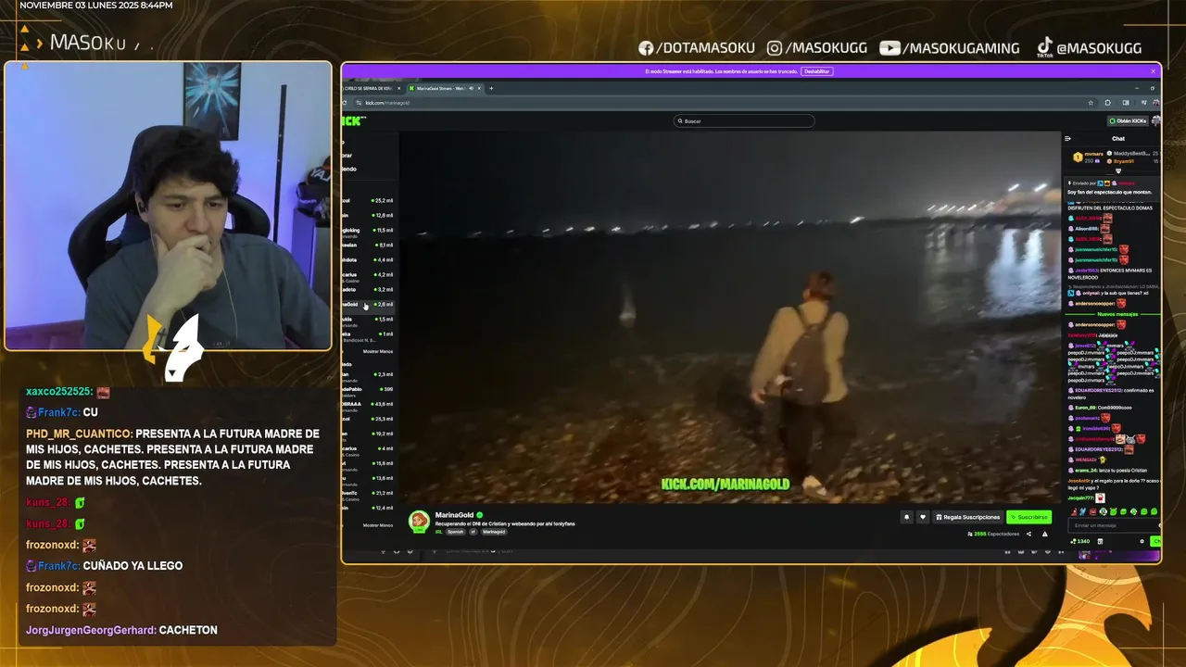This screenshot has width=1186, height=667.
Task: Mute the MarinaGold tab via its speaker icon
Action: click(x=471, y=88)
